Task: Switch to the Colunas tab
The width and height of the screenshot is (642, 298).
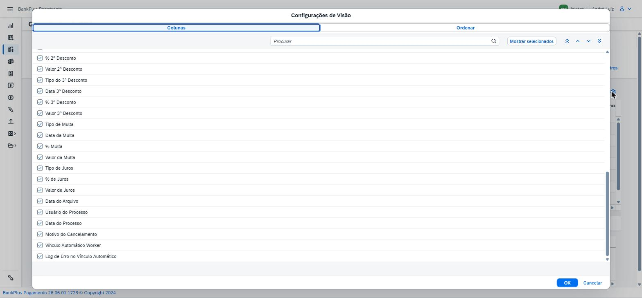Action: pyautogui.click(x=176, y=28)
